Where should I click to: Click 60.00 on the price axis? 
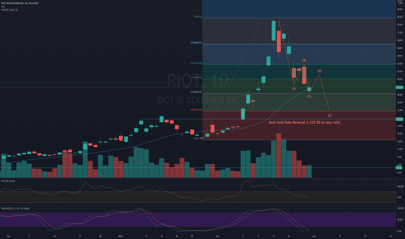(400, 56)
